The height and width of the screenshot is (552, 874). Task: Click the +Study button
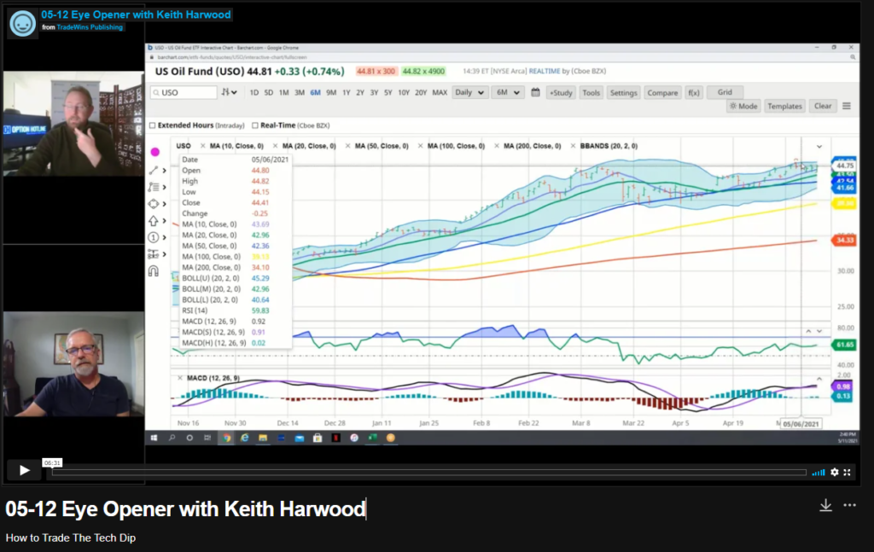tap(561, 92)
